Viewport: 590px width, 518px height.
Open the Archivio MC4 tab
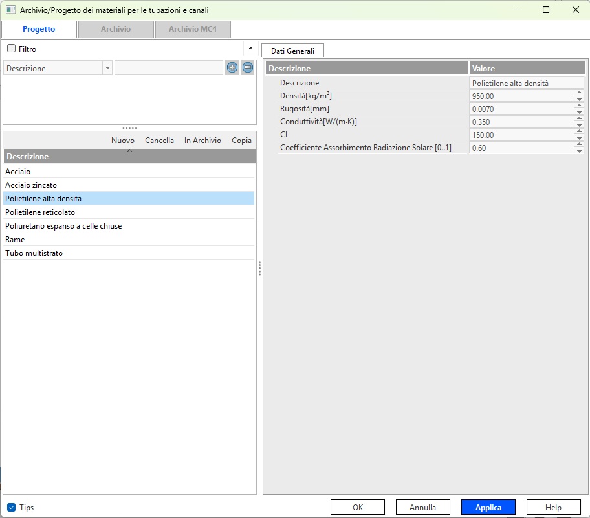point(193,29)
